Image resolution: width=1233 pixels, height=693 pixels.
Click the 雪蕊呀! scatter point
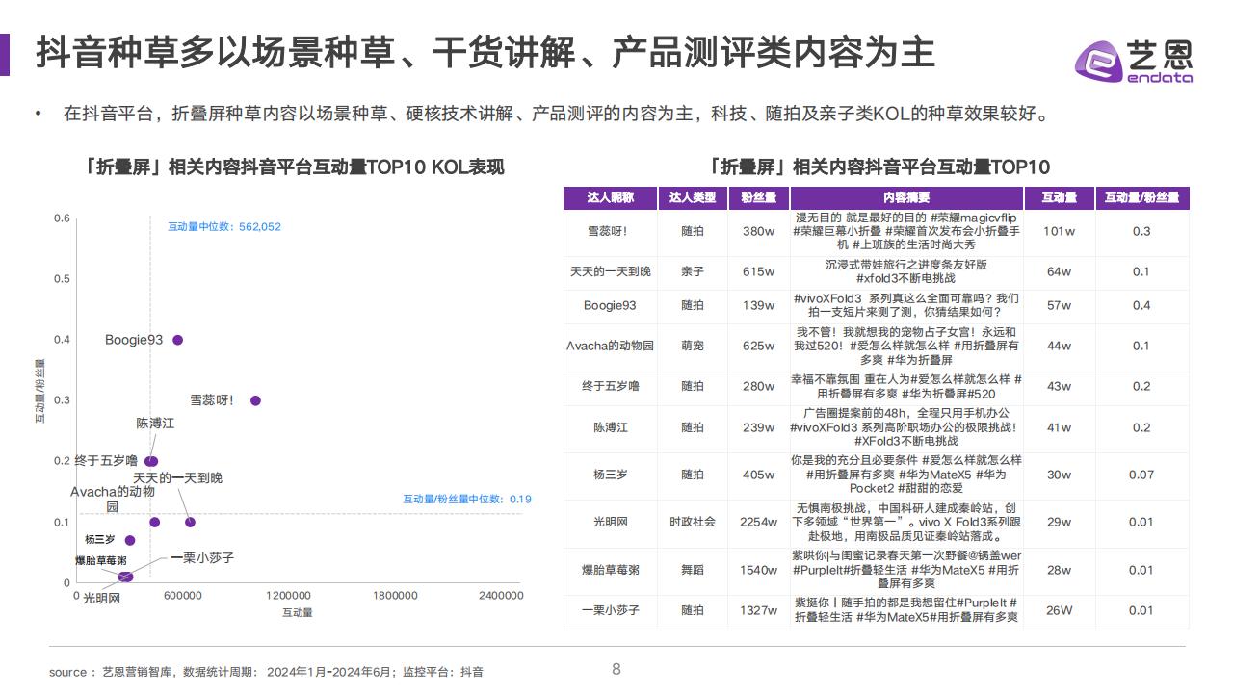coord(255,400)
